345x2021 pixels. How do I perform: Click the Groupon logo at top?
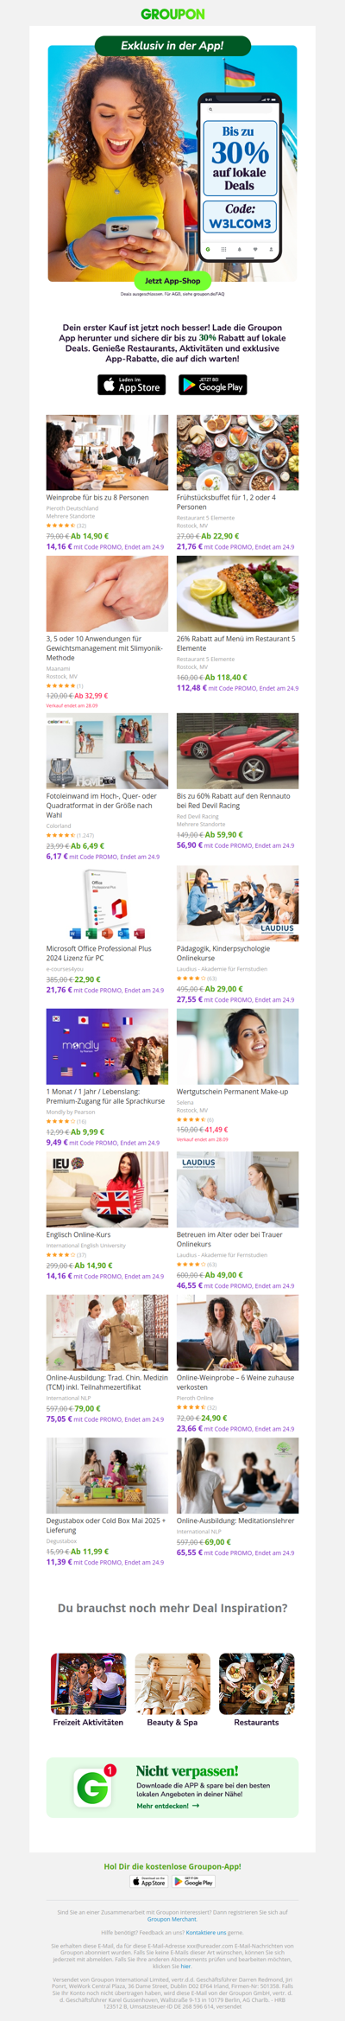(x=172, y=14)
